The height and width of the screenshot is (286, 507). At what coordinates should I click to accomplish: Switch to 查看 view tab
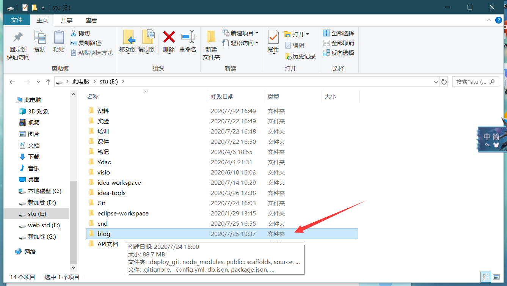pyautogui.click(x=91, y=20)
